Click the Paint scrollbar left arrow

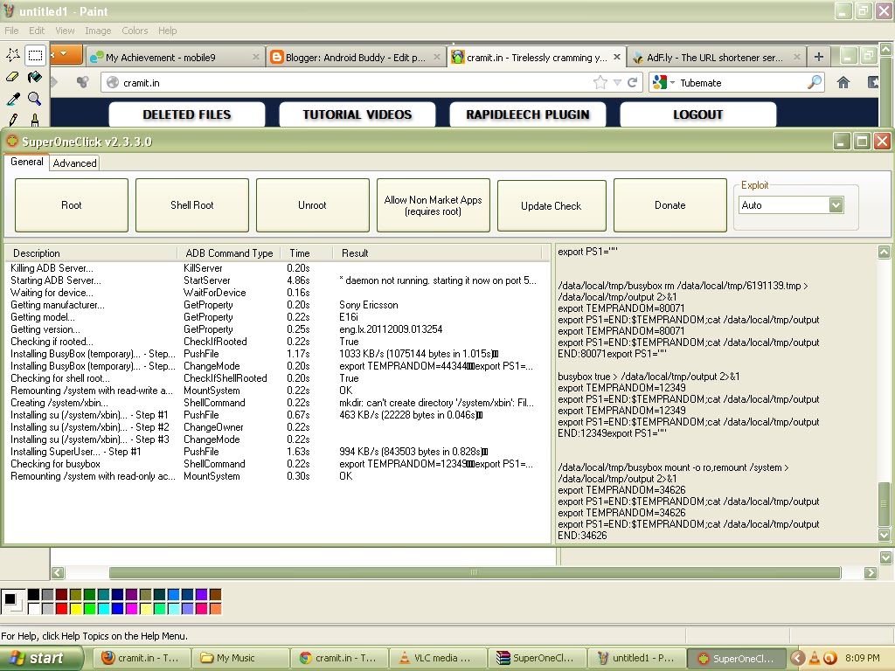58,573
